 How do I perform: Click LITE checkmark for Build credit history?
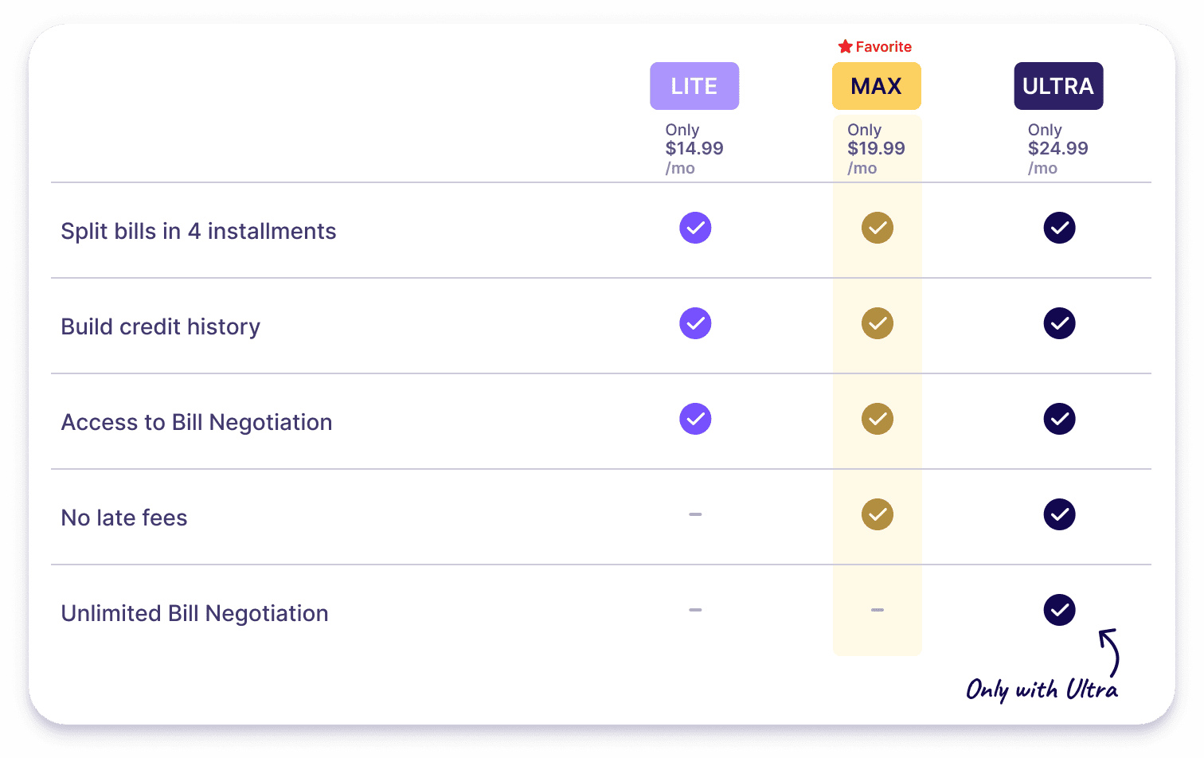[x=695, y=323]
